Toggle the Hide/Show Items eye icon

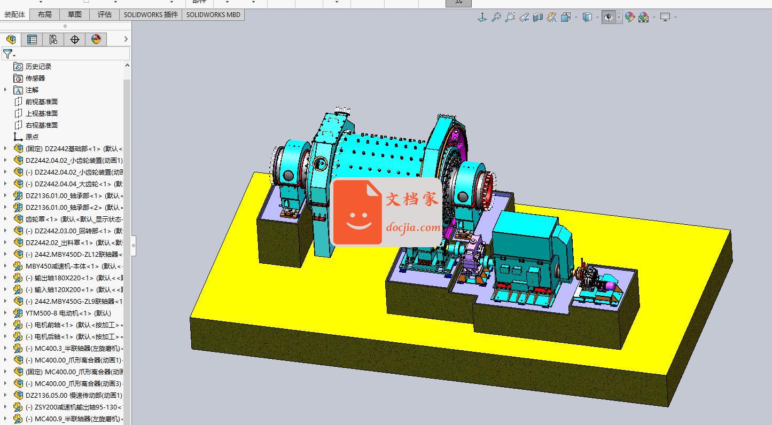point(609,17)
